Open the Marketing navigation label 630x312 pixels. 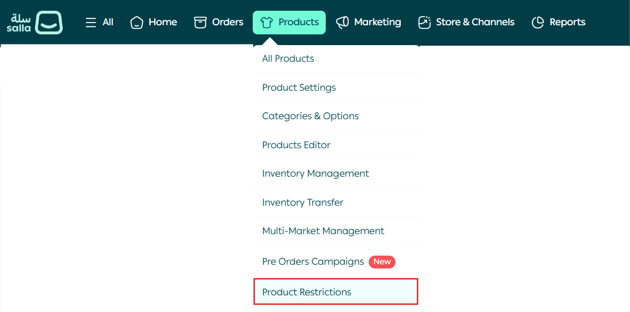[377, 23]
